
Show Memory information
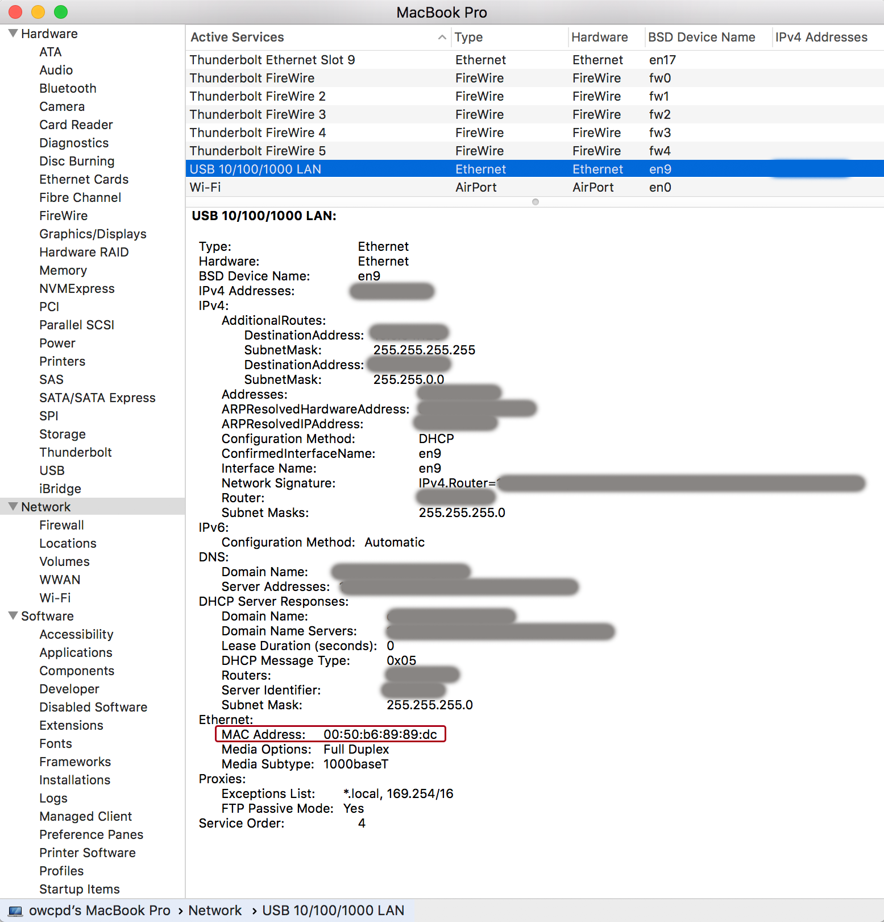tap(63, 270)
